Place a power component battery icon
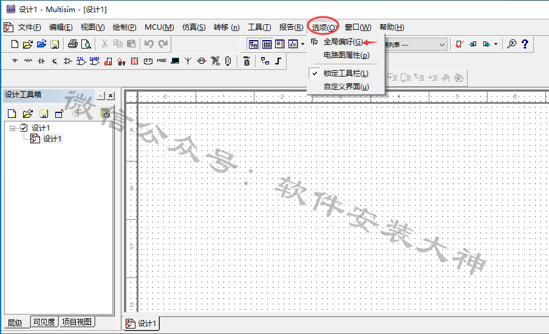The image size is (549, 334). 148,61
